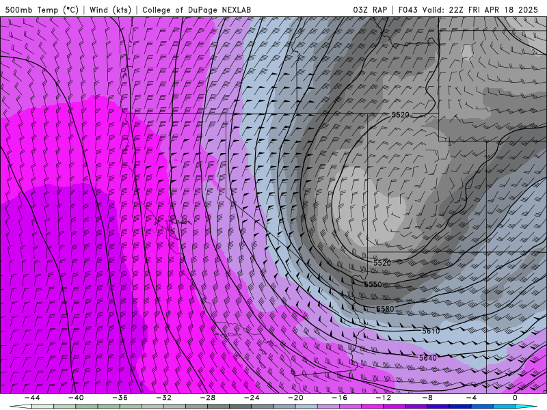Click the "F043 Valid: 22Z FRI APR 18 2025" text
547x410 pixels.
pyautogui.click(x=468, y=10)
